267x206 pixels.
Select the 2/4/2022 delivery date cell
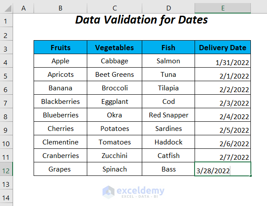click(222, 116)
